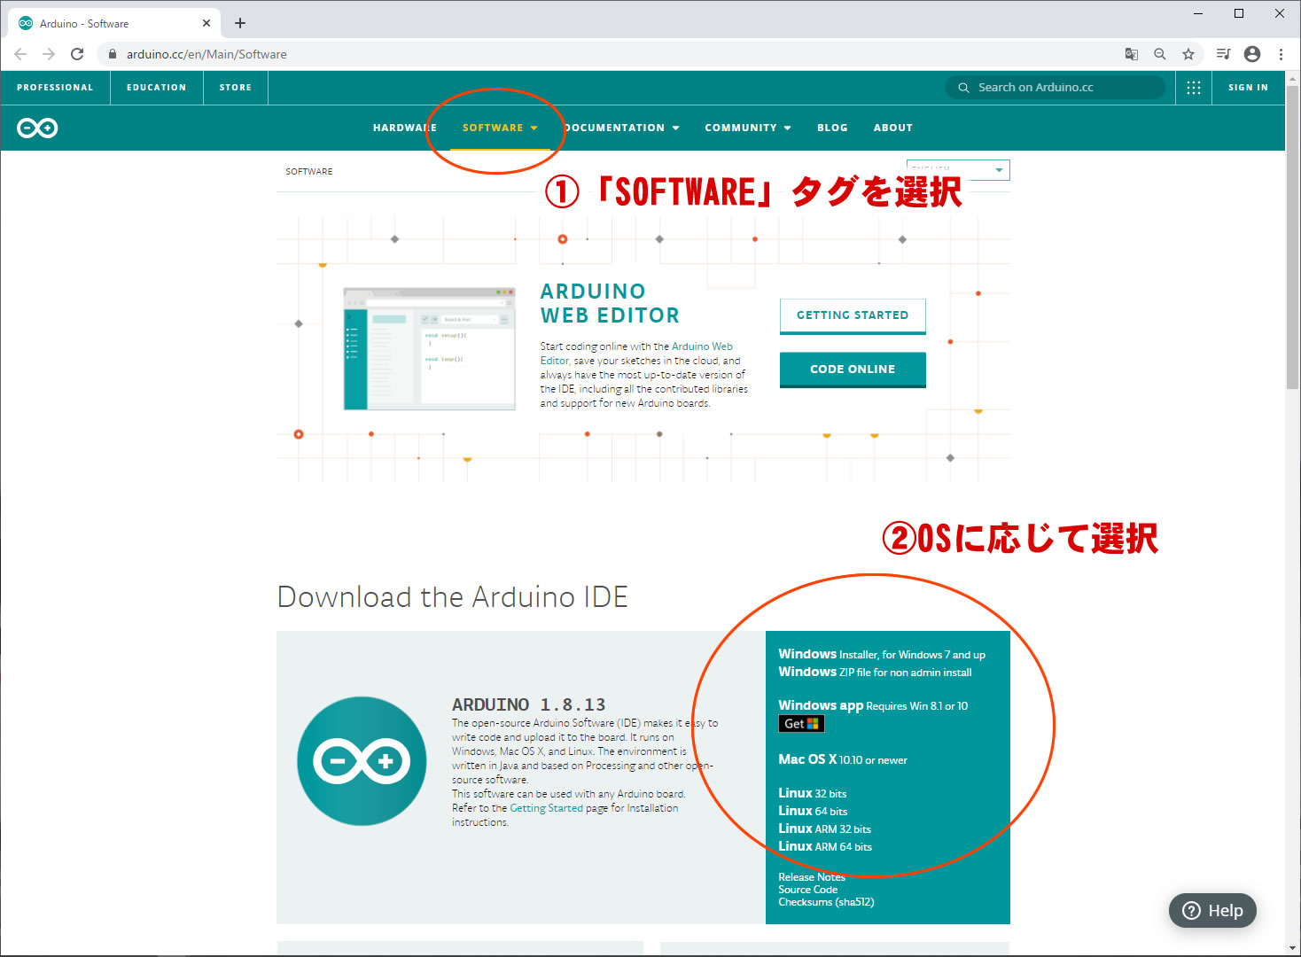Click the Arduino Web Editor text link
Screen dimensions: 1301x957
pos(637,354)
